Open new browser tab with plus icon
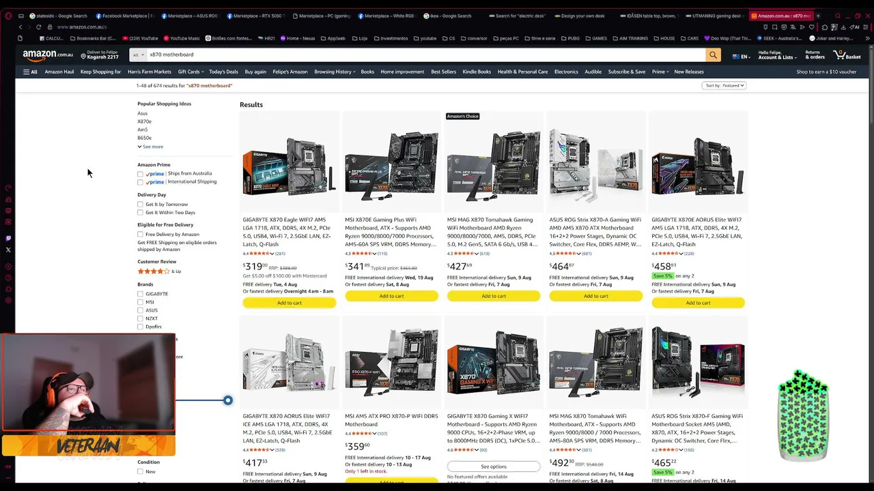This screenshot has height=491, width=874. [818, 16]
